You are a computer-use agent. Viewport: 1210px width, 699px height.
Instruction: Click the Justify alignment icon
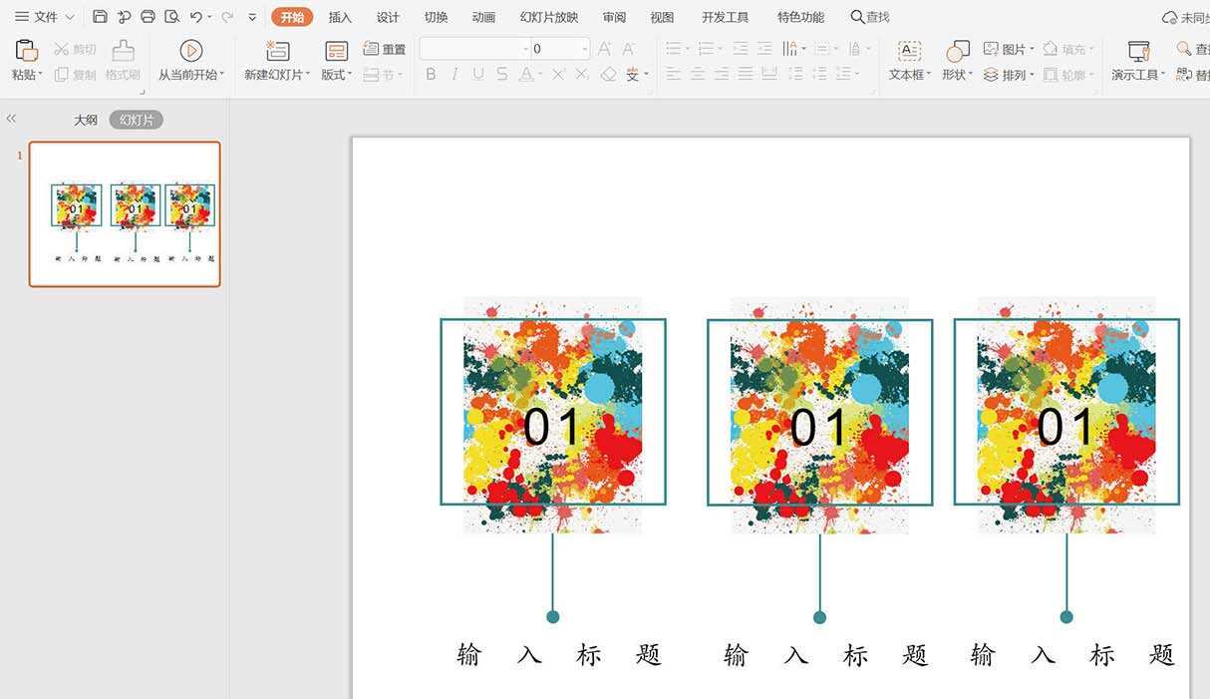coord(746,75)
